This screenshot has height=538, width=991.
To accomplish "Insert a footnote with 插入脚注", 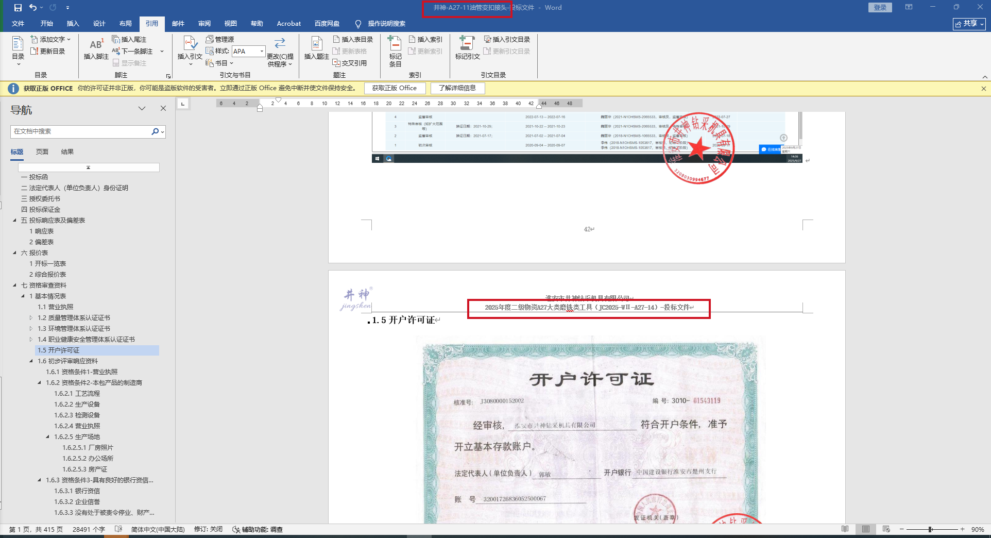I will coord(96,50).
